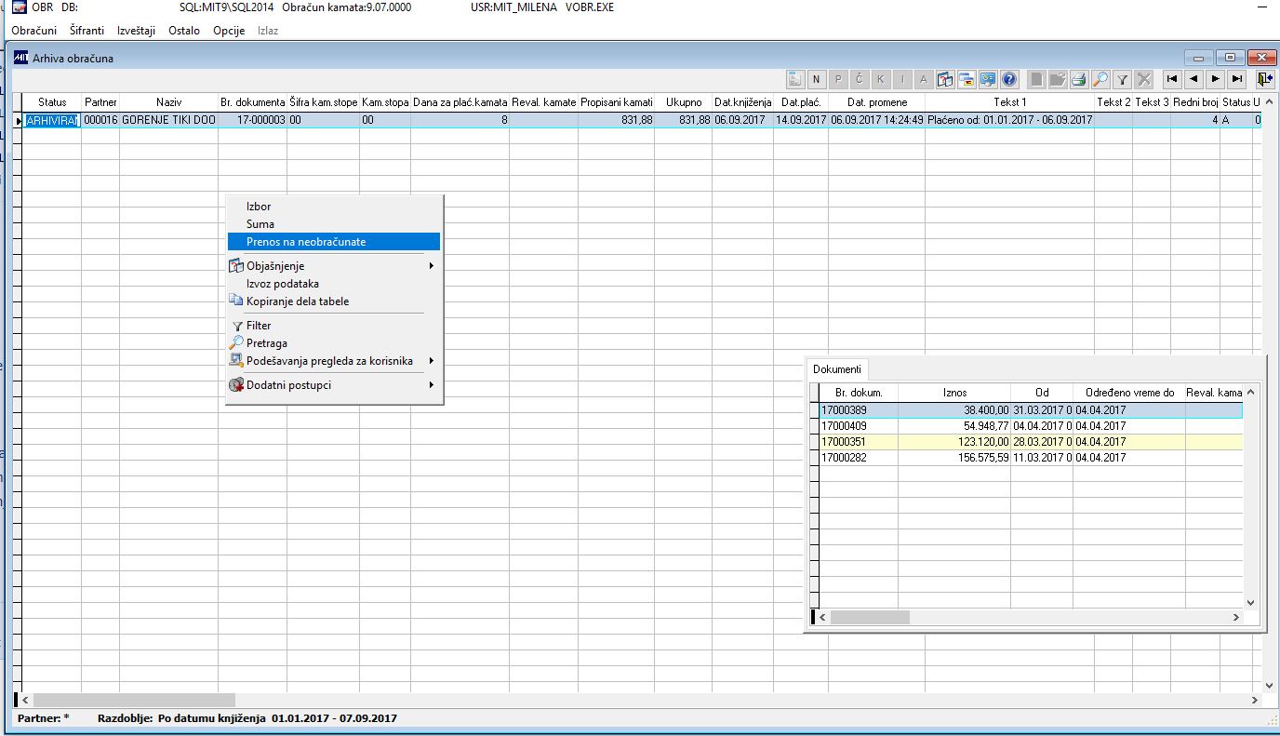Screen dimensions: 1280x736
Task: Go to next record arrow button
Action: click(x=1215, y=79)
